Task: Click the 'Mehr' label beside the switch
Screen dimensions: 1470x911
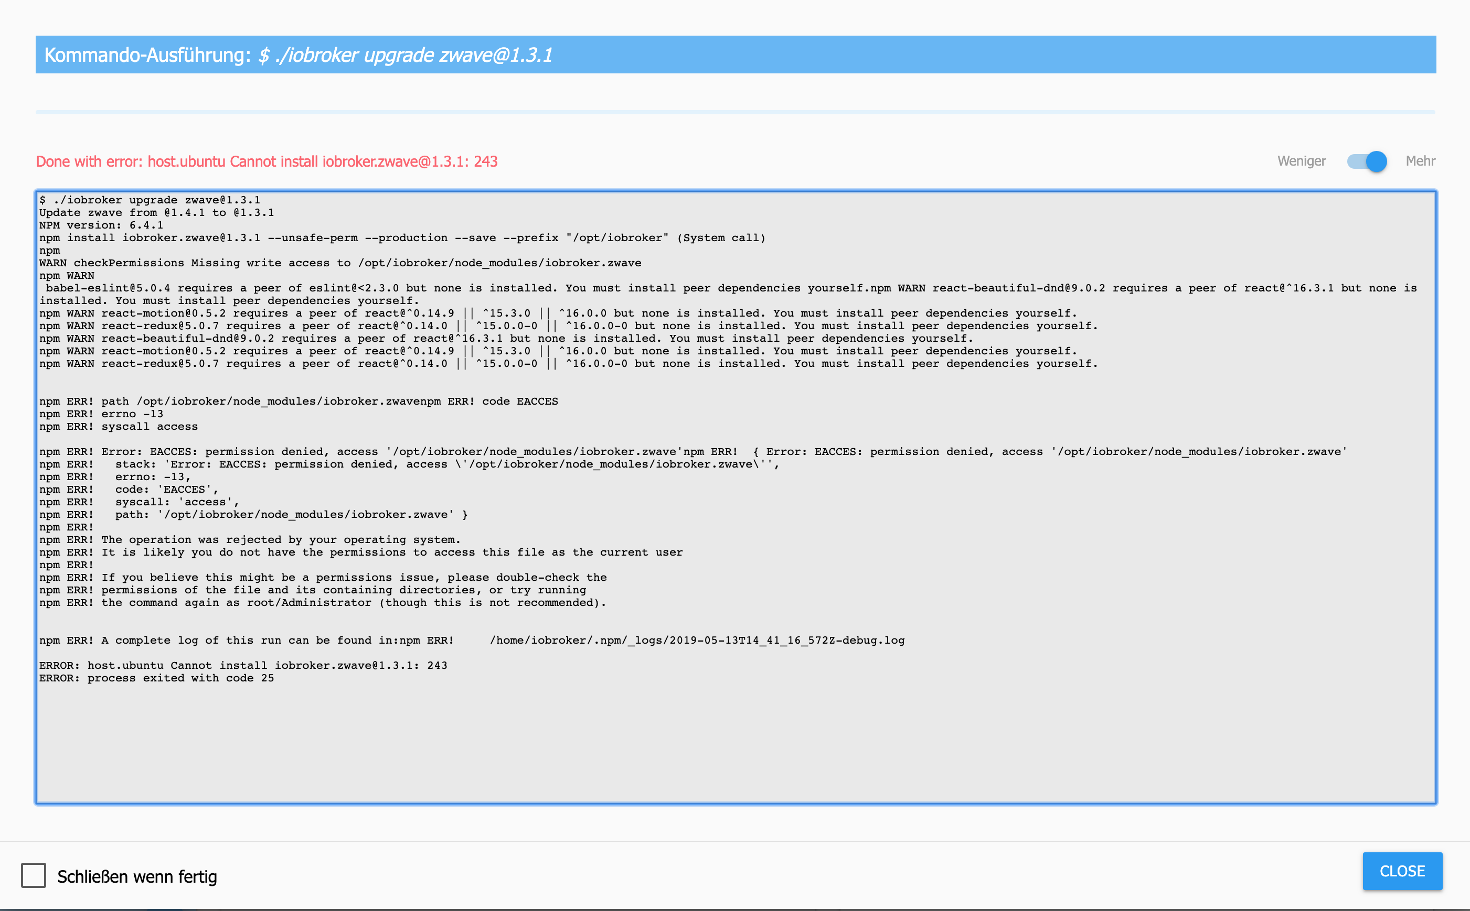Action: [x=1420, y=161]
